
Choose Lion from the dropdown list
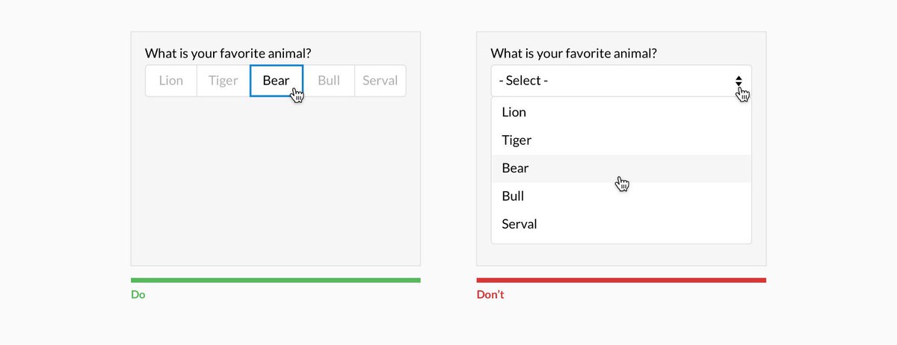pos(514,112)
